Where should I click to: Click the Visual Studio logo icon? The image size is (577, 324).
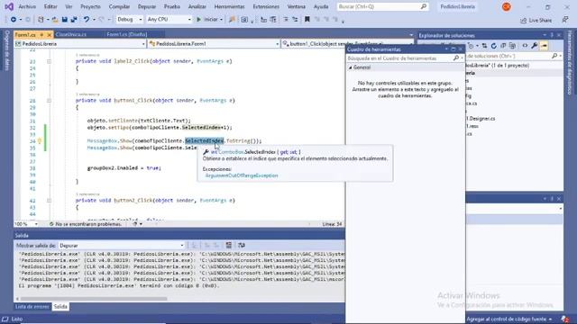pyautogui.click(x=9, y=6)
